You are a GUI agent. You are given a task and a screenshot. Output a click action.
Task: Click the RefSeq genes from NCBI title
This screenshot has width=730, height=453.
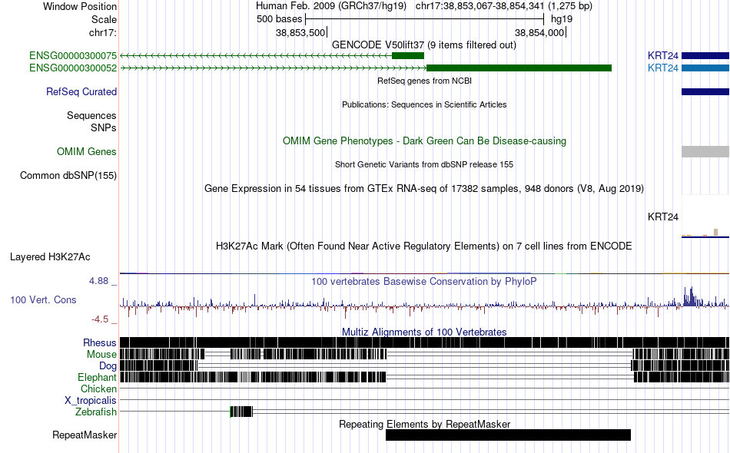pyautogui.click(x=424, y=81)
